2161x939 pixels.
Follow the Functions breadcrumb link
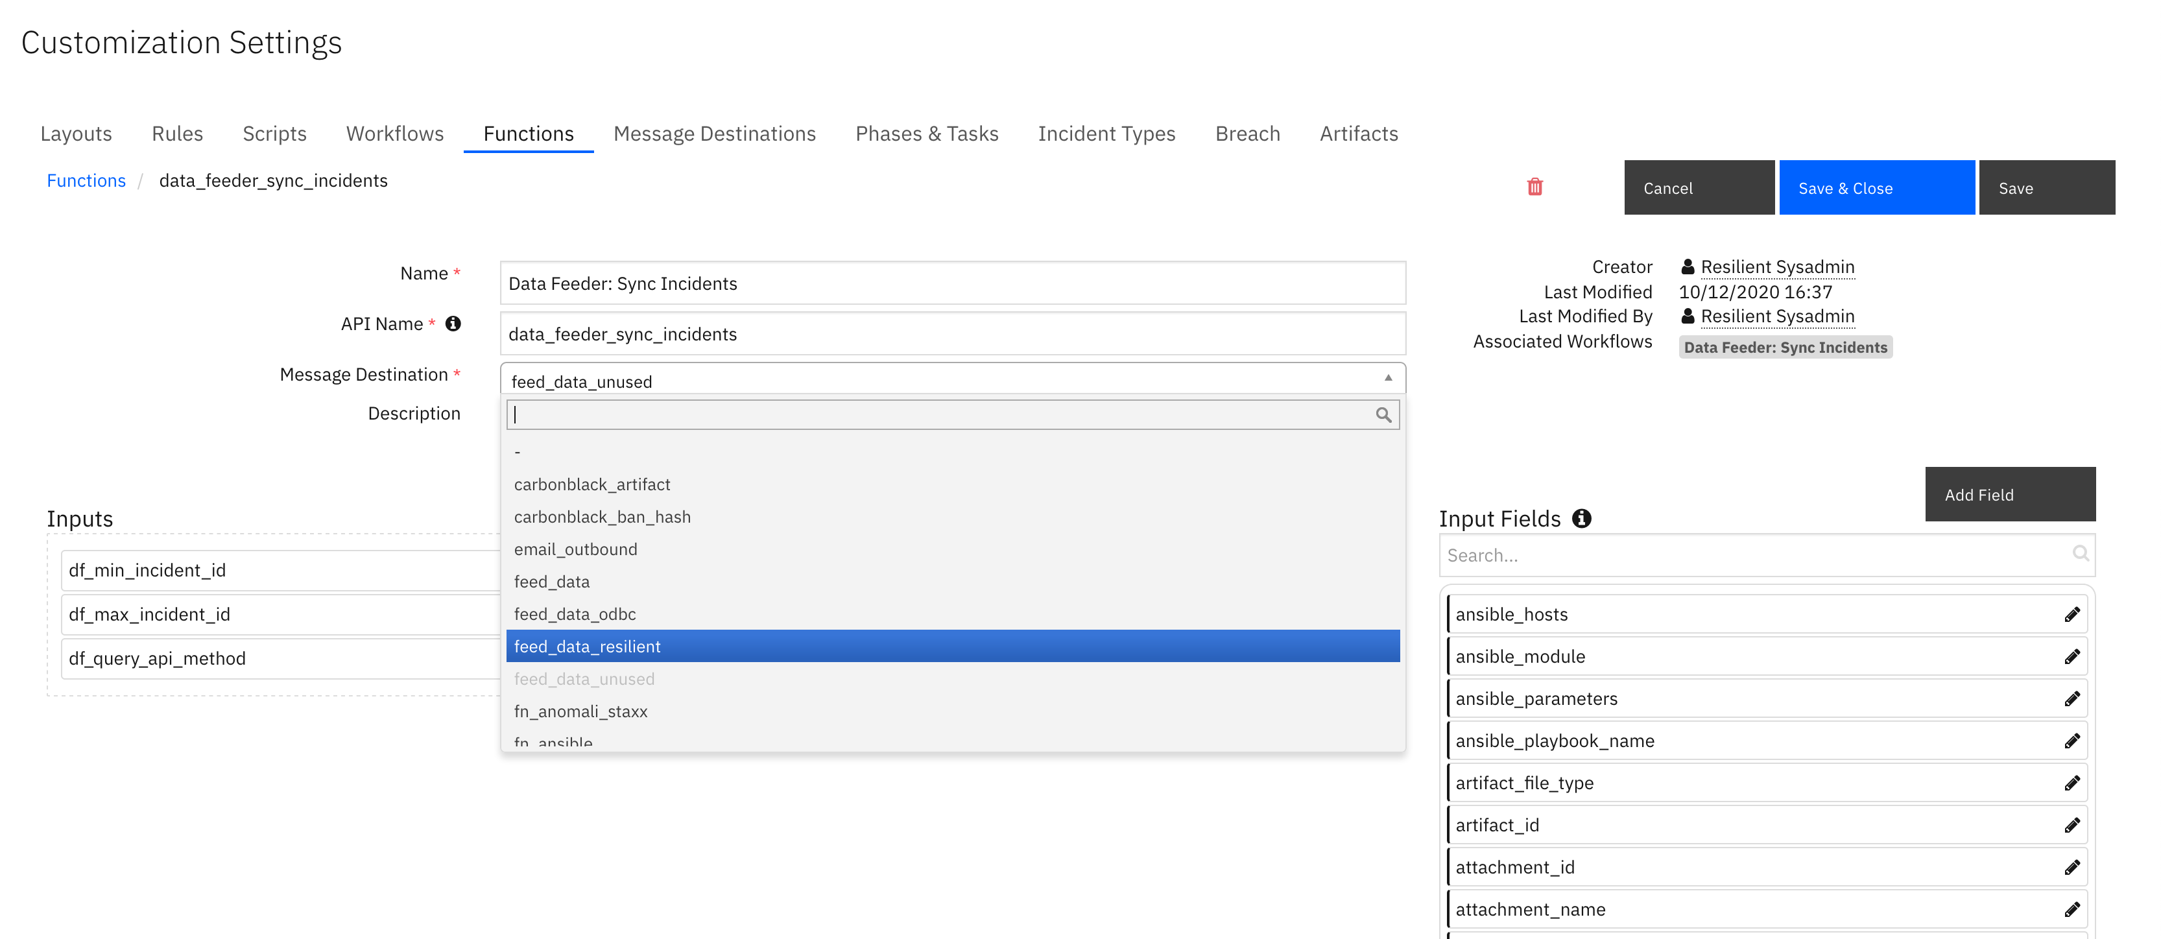click(x=86, y=180)
